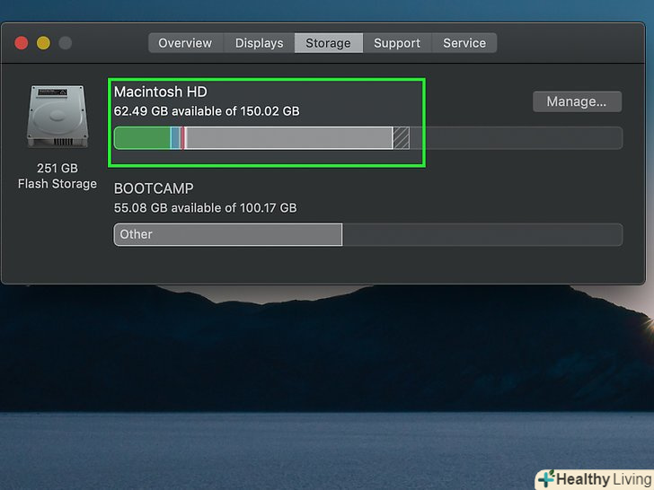Click the Macintosh HD volume name
654x490 pixels.
(161, 92)
